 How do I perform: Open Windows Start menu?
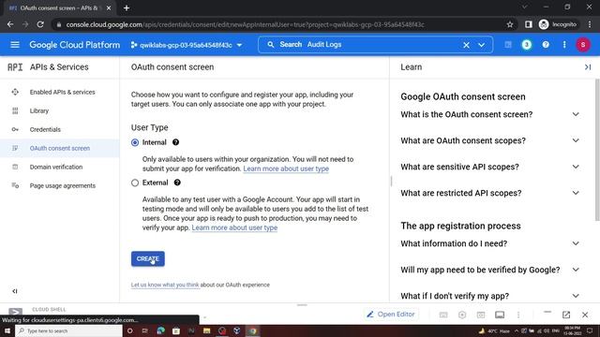click(x=7, y=330)
